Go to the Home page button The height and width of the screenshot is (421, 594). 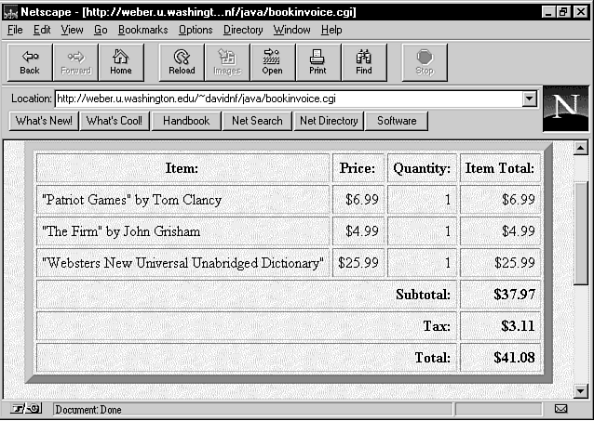click(x=120, y=61)
